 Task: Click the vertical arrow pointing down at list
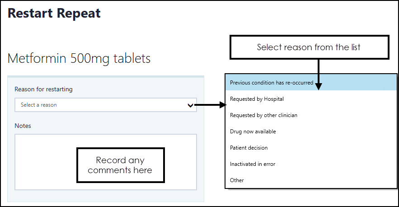click(319, 72)
